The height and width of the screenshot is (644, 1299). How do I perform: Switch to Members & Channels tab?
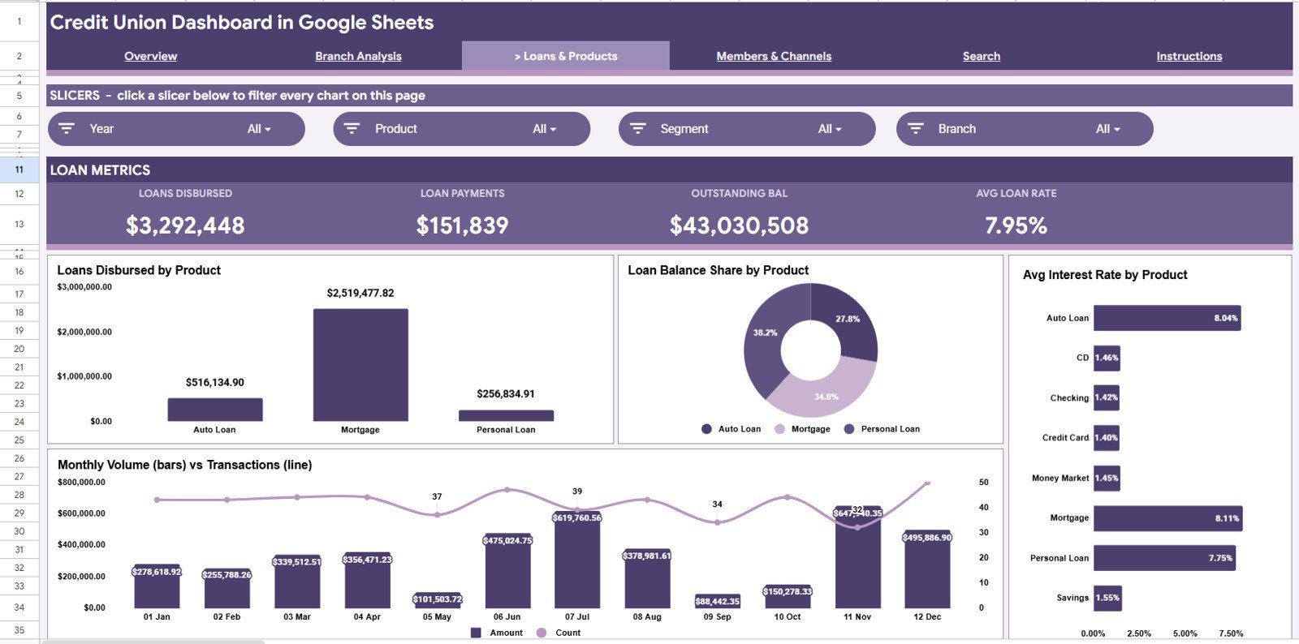(x=774, y=56)
